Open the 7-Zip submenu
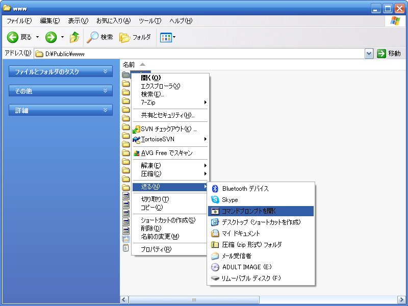This screenshot has height=306, width=408. 170,103
